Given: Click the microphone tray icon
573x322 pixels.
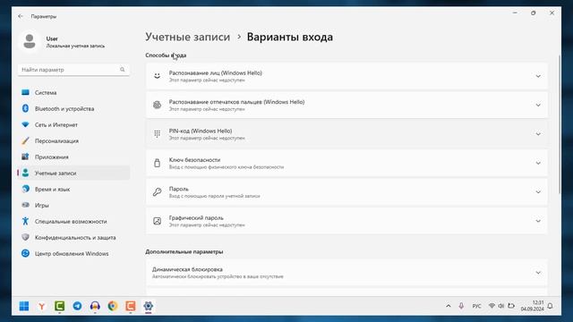Looking at the screenshot, I should click(x=461, y=306).
